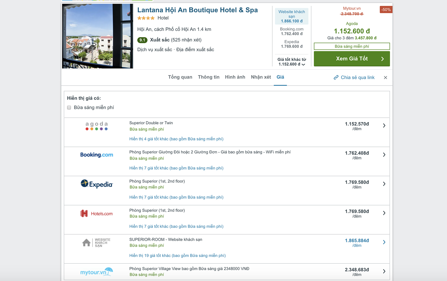Click the Expedia logo
Screen dimensions: 447x281
coord(97,184)
